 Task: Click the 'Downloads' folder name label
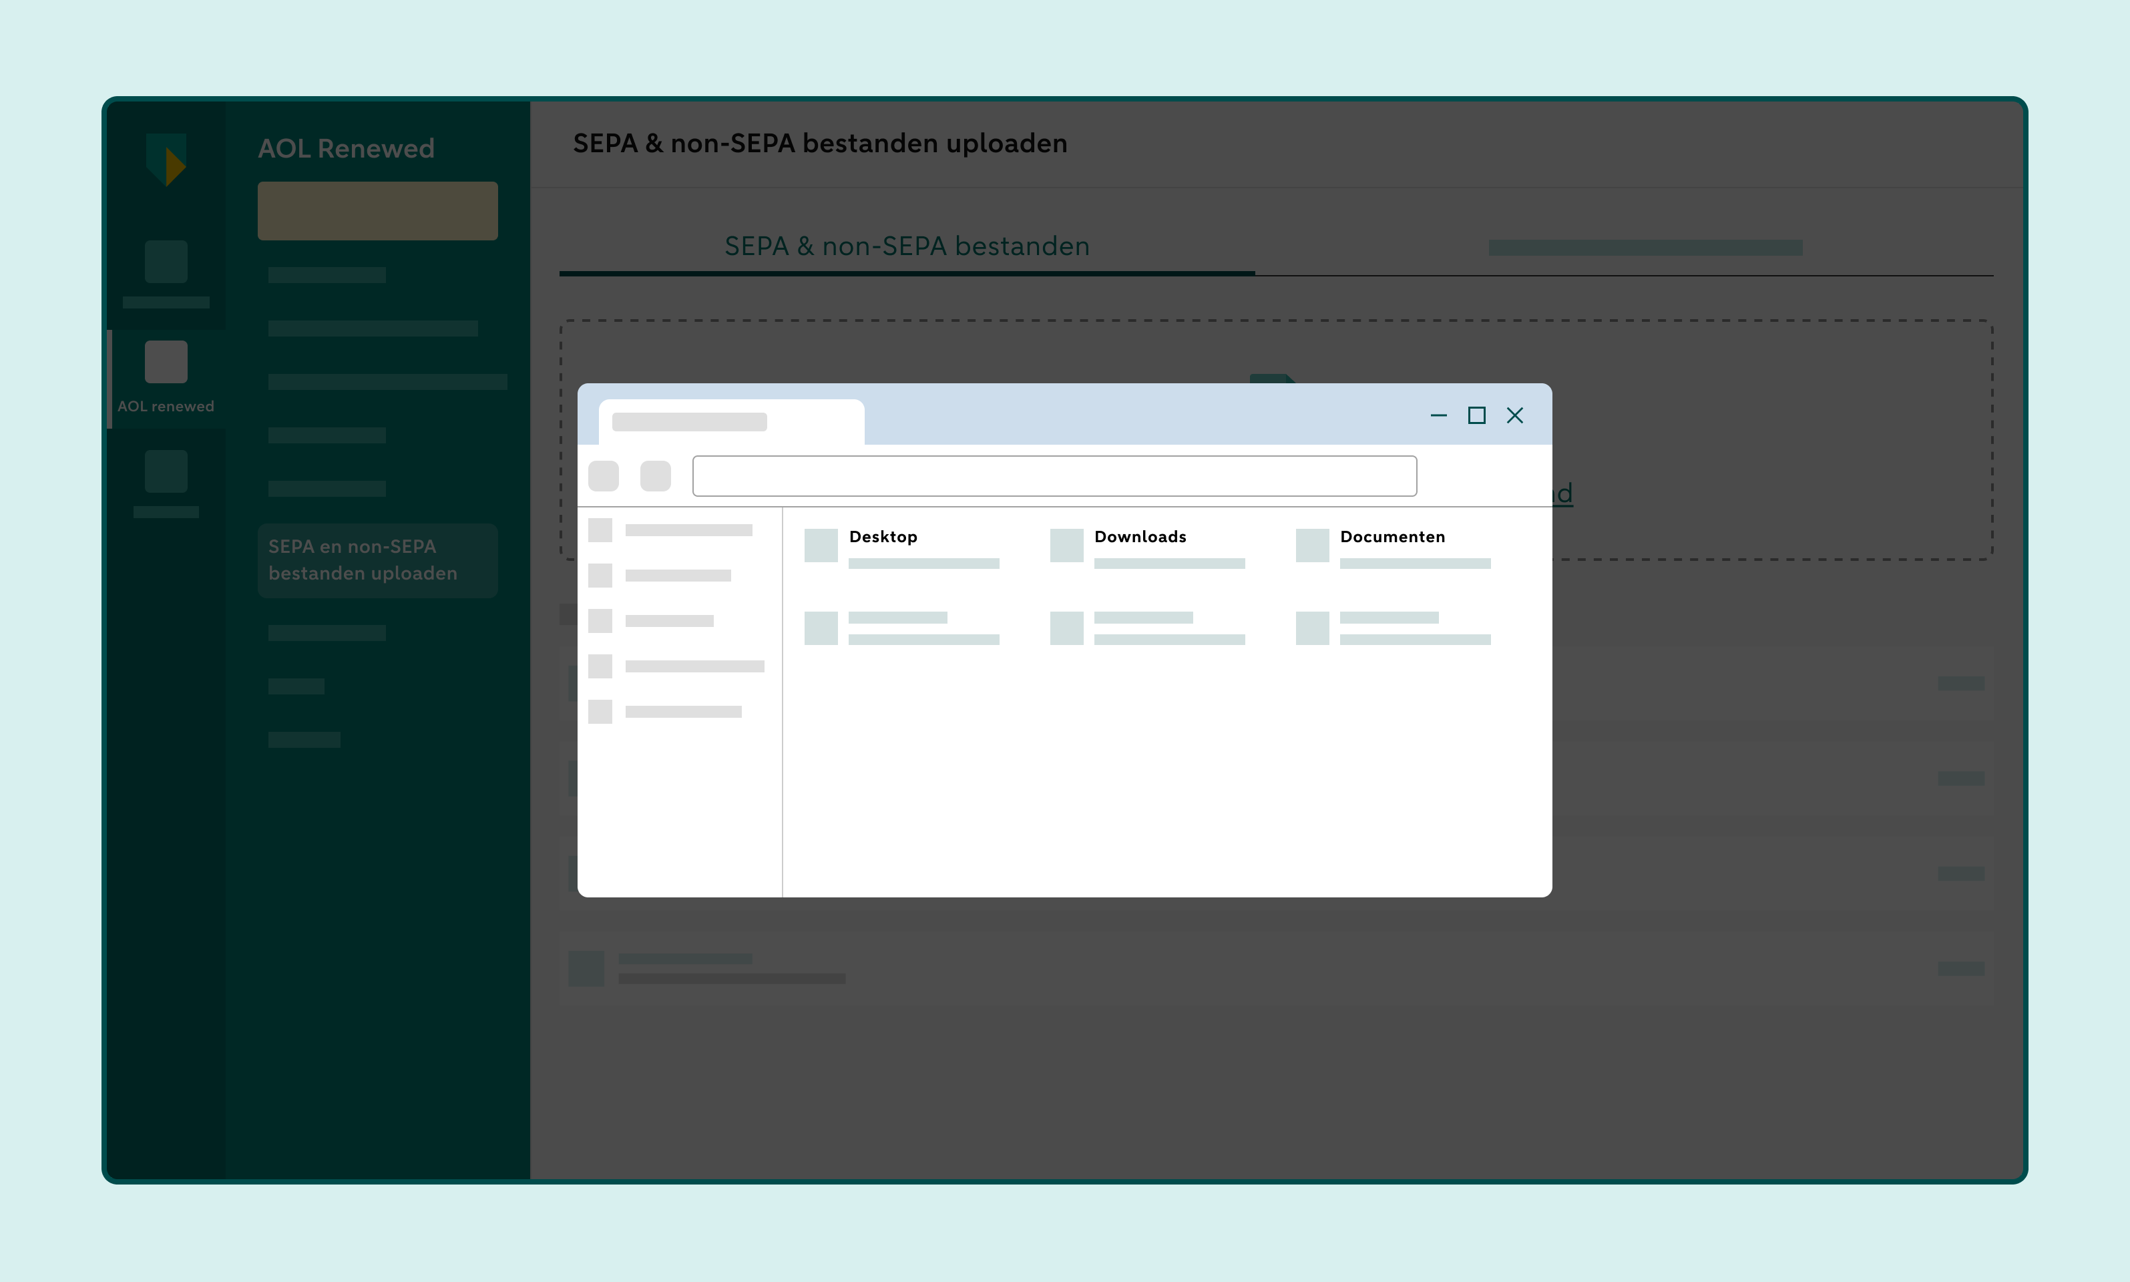[1140, 536]
